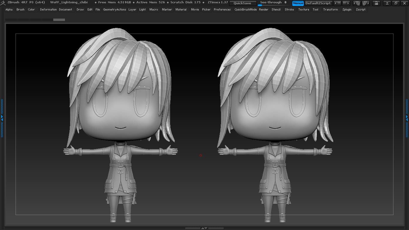Expand the right tray with divider arrow
The image size is (409, 230).
click(x=407, y=118)
